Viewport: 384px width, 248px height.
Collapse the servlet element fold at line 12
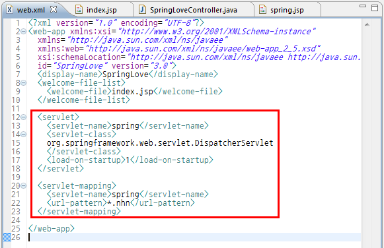[x=24, y=117]
